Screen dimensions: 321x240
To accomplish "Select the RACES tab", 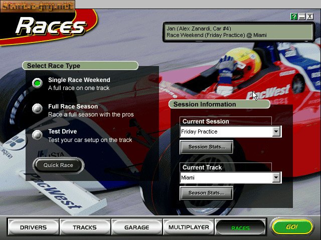I will (240, 227).
